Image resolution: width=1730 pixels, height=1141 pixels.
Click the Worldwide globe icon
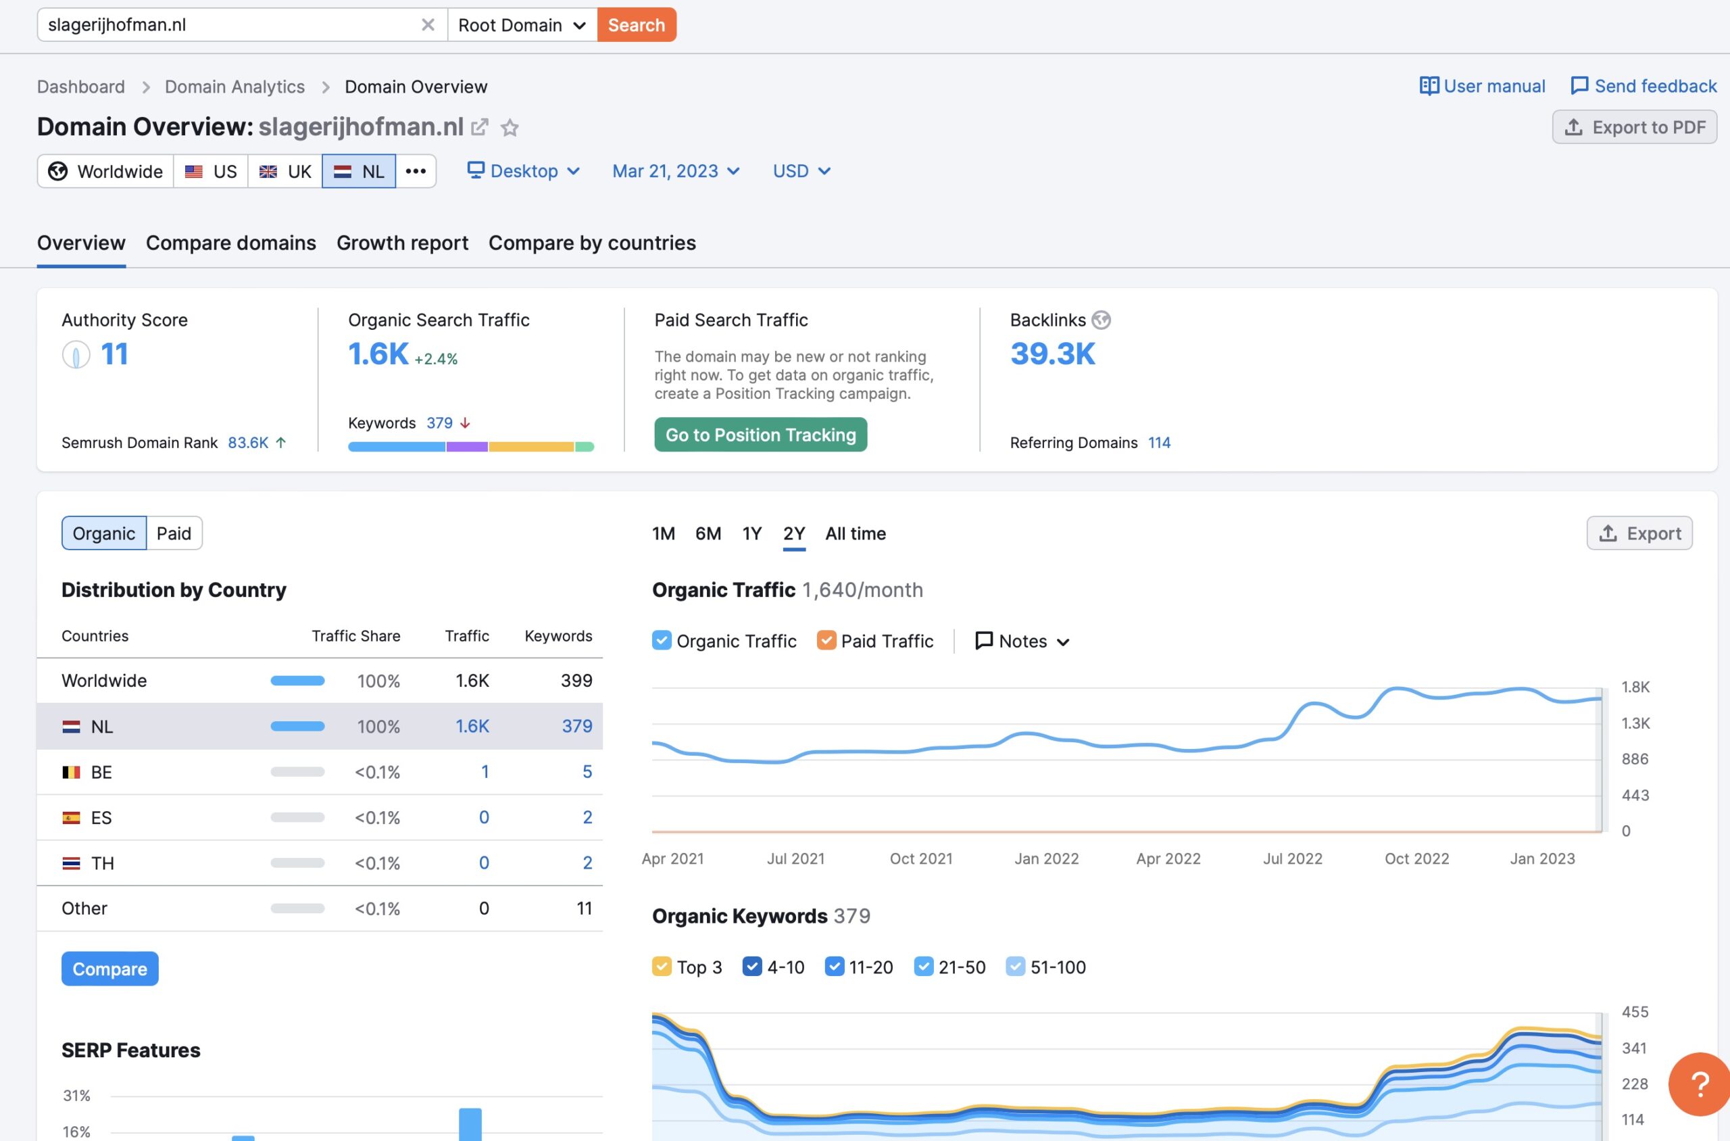tap(57, 171)
